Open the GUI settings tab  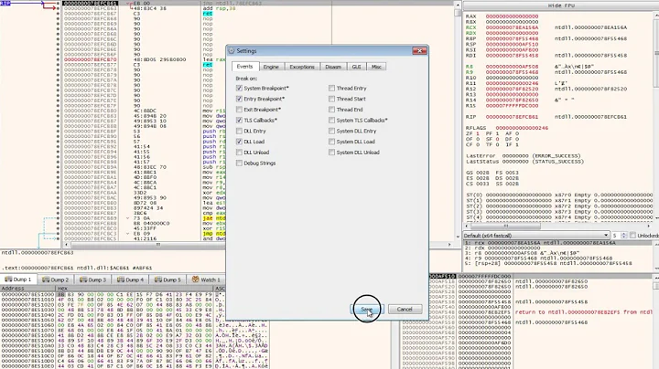click(x=356, y=67)
